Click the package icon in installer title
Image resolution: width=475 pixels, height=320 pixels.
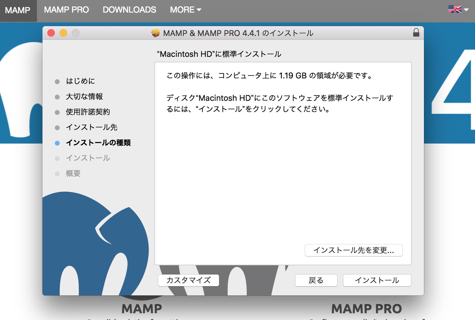(x=156, y=33)
